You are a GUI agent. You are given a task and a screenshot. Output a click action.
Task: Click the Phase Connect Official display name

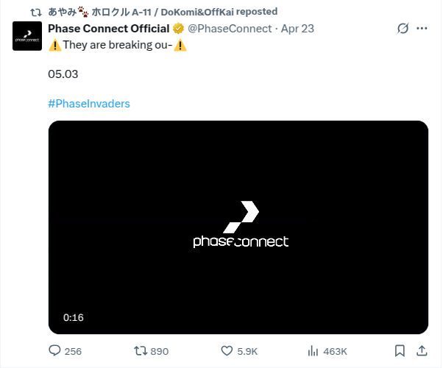click(x=109, y=29)
